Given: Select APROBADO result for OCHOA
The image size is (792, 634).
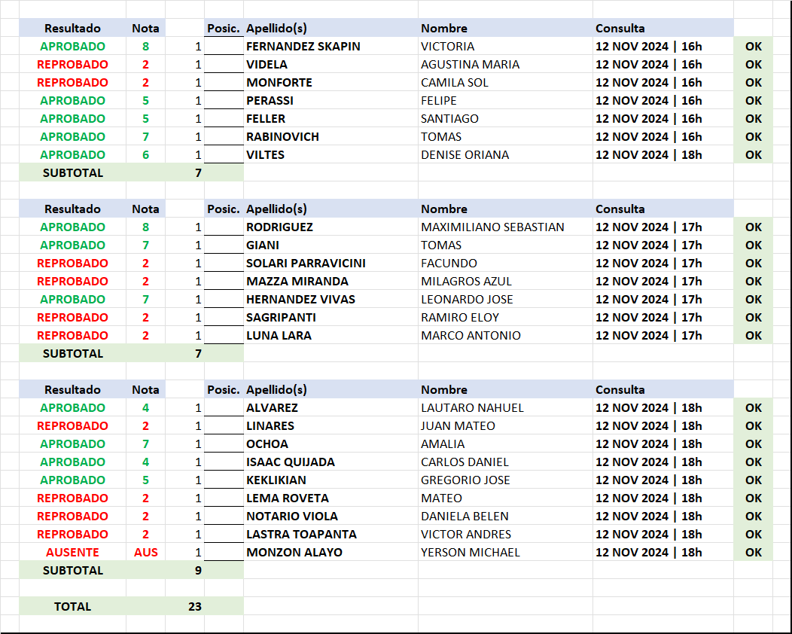Looking at the screenshot, I should coord(72,444).
